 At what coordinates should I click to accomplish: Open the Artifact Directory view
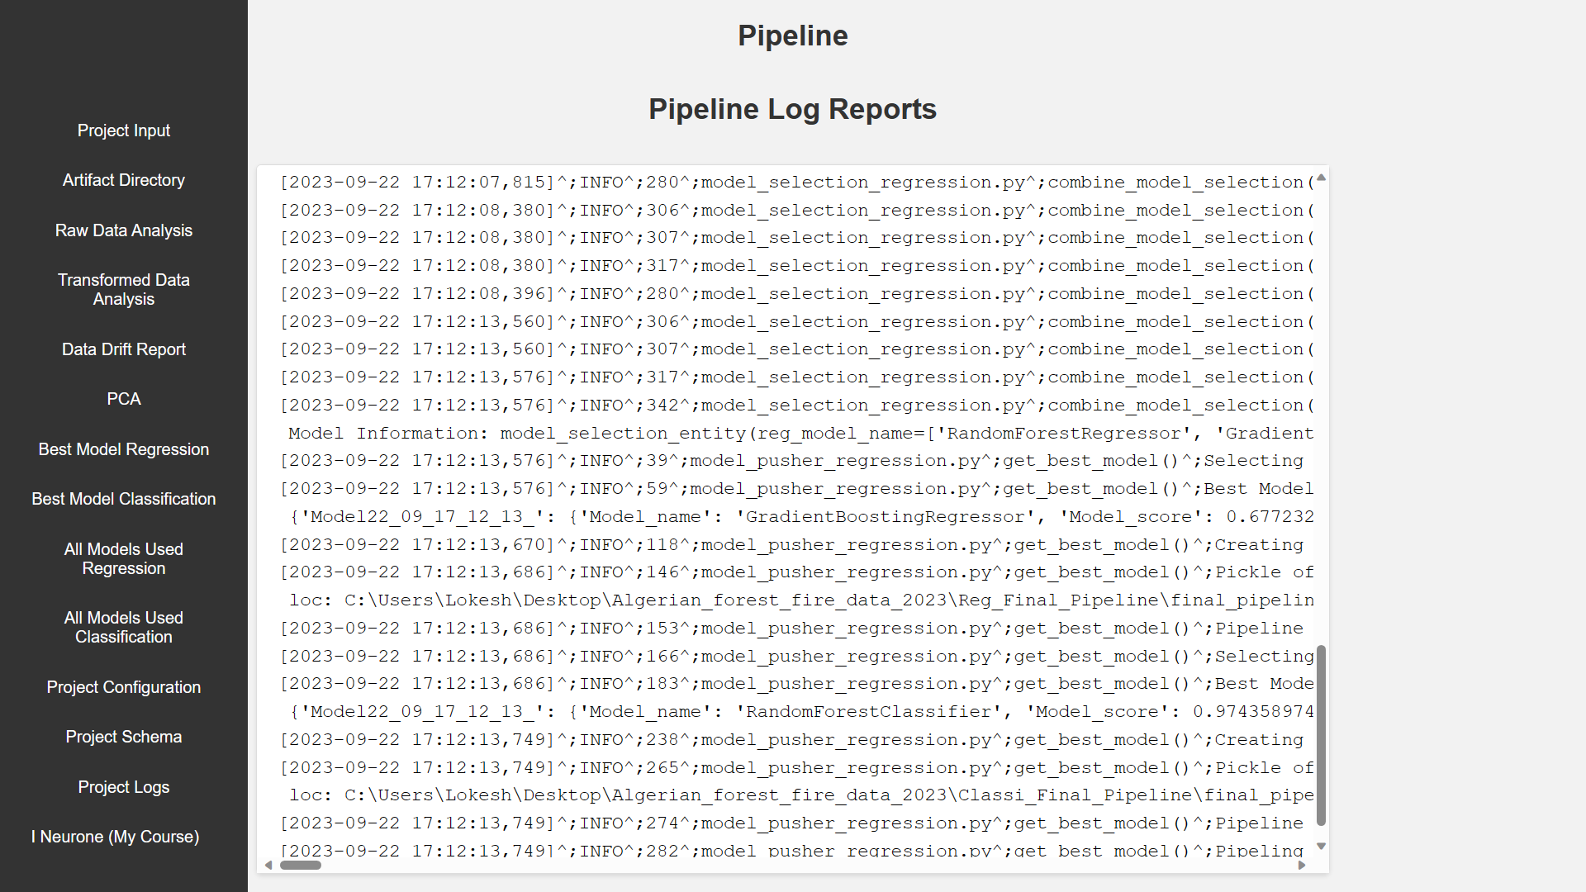pyautogui.click(x=123, y=179)
